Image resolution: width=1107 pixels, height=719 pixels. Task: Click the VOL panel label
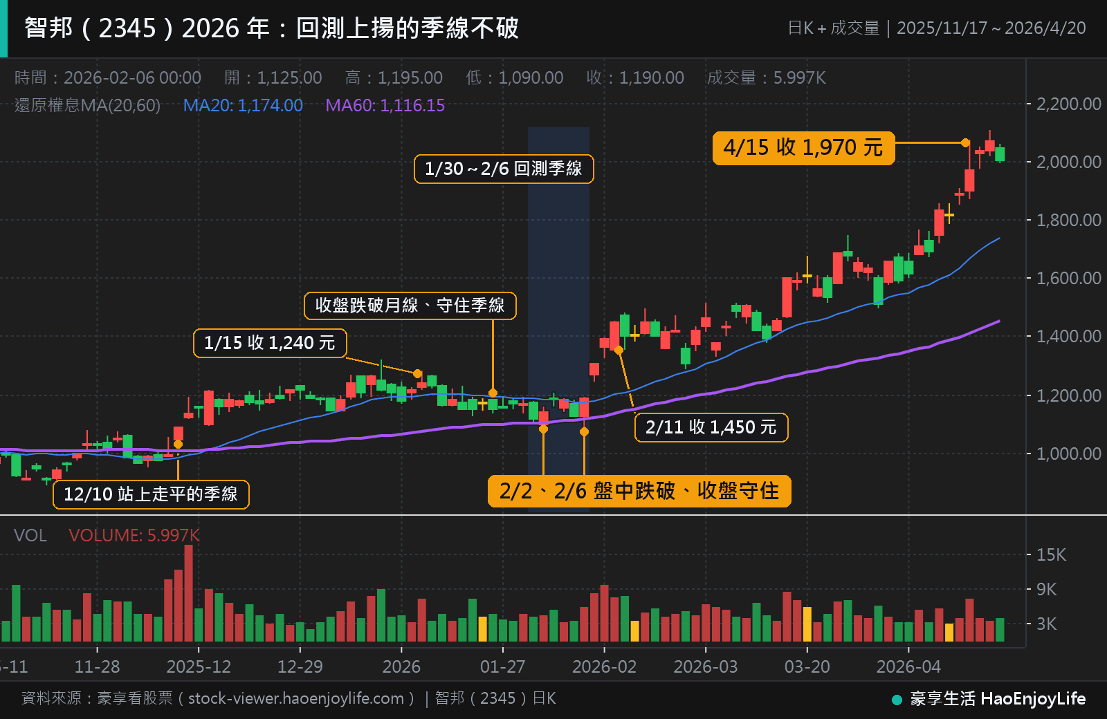point(30,535)
